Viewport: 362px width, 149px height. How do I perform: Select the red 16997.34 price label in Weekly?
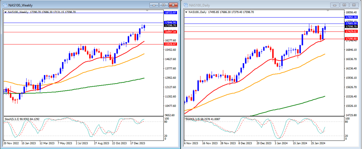point(171,32)
